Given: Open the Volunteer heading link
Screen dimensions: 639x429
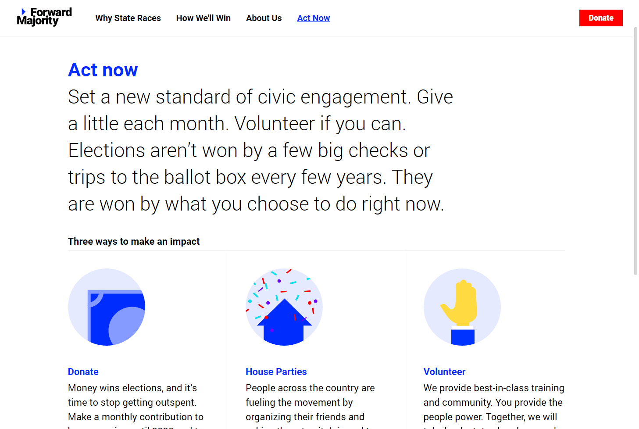Looking at the screenshot, I should (444, 372).
